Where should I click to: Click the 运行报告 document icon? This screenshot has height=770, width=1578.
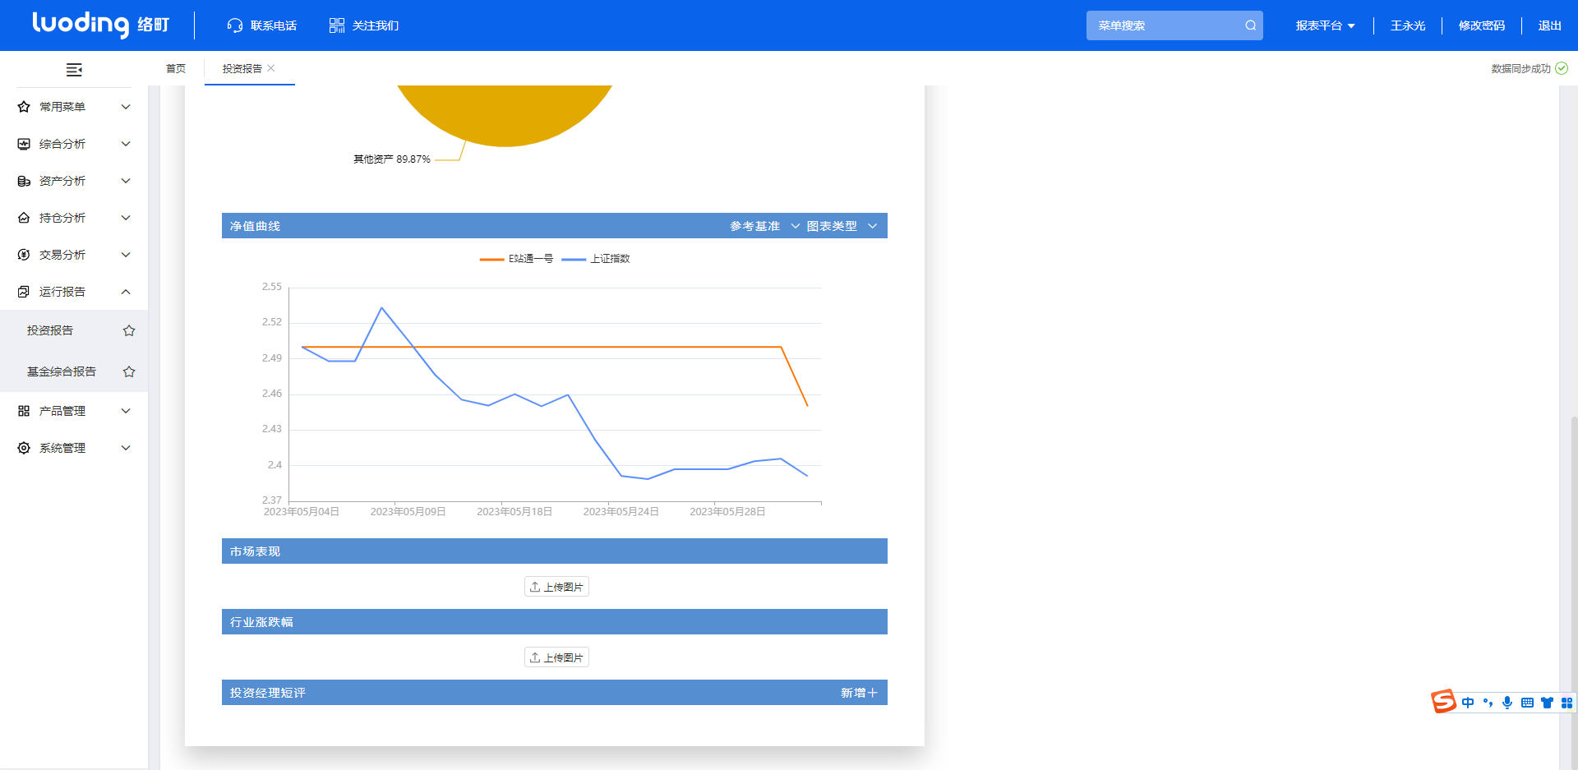pyautogui.click(x=24, y=292)
